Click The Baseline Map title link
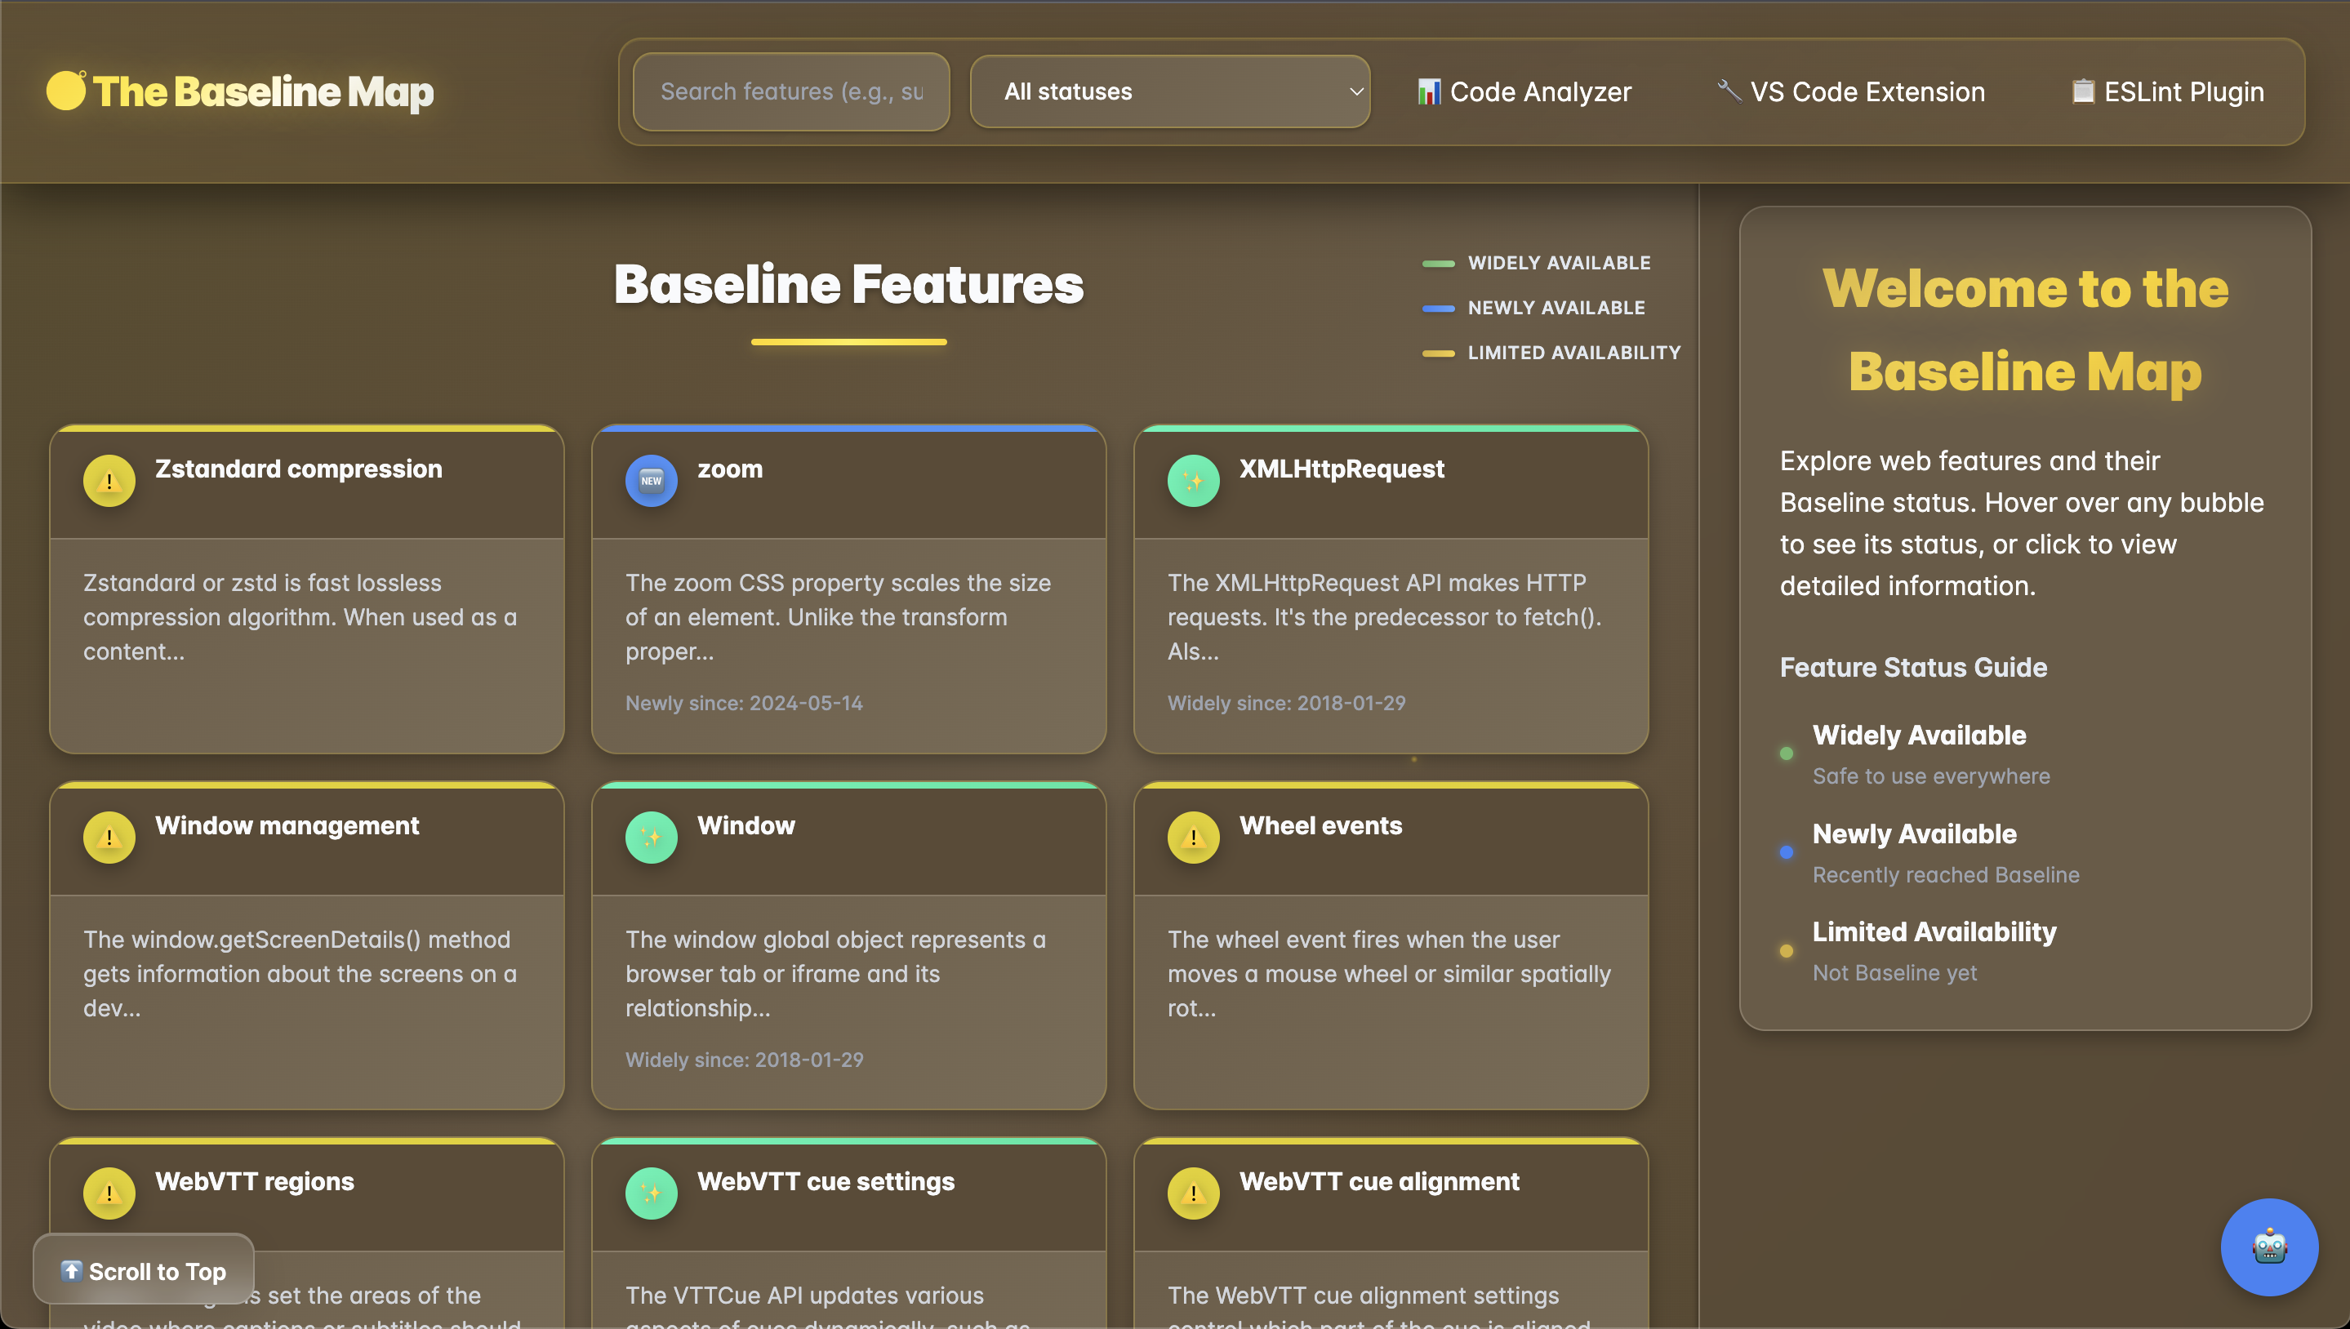Screen dimensions: 2350x1329 click(x=263, y=91)
